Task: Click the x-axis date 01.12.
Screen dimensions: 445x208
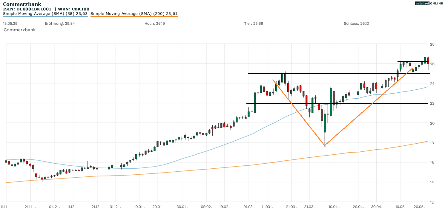Action: 54,207
